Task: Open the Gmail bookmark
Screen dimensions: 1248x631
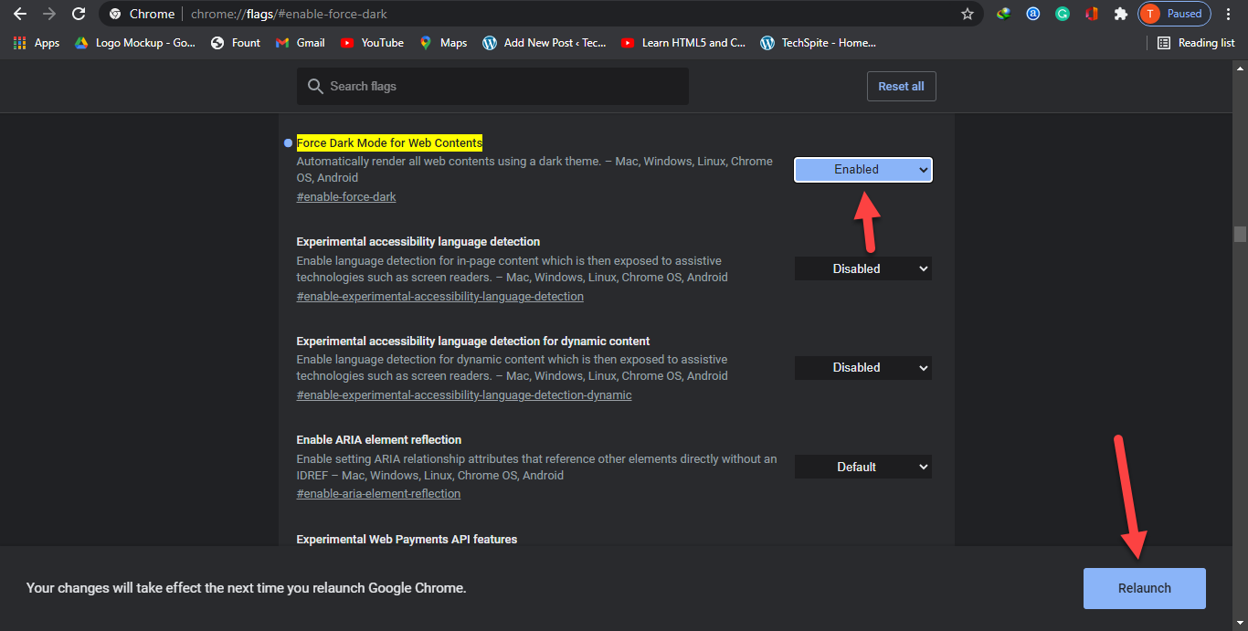Action: tap(300, 43)
